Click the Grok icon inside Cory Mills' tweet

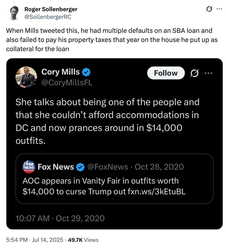coord(195,73)
